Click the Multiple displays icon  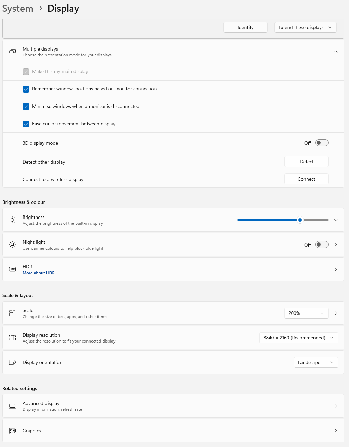tap(12, 52)
